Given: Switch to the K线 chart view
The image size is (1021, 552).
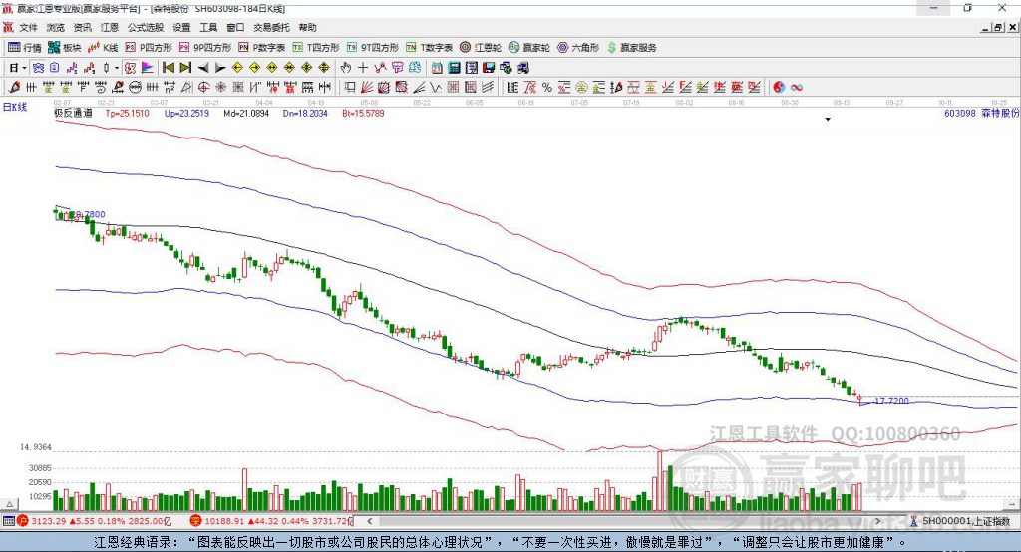Looking at the screenshot, I should (x=103, y=48).
